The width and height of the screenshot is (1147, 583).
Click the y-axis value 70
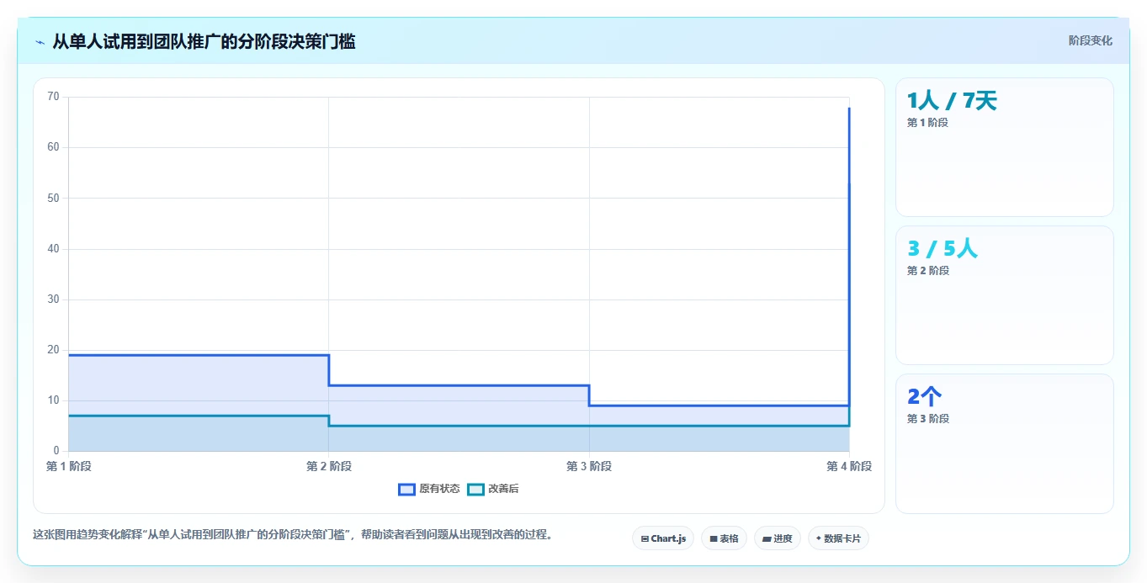pyautogui.click(x=53, y=97)
